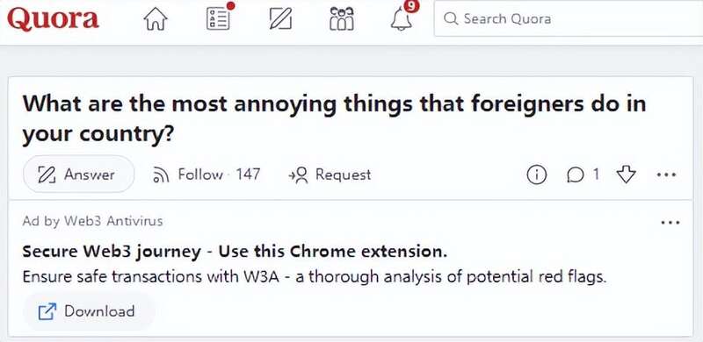Follow the question with 147 followers
This screenshot has width=703, height=342.
tap(207, 175)
